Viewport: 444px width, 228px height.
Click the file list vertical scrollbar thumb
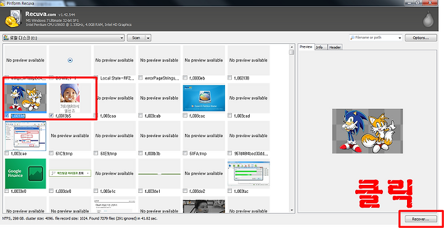pyautogui.click(x=292, y=52)
